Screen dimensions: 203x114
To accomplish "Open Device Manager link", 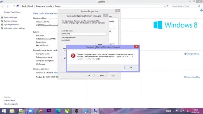I will (x=10, y=17).
